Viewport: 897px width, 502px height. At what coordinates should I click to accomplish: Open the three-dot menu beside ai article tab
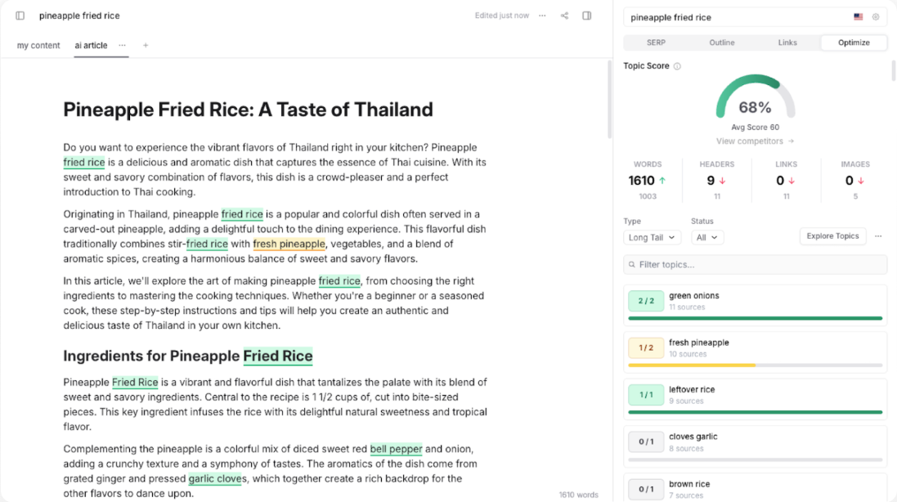point(122,46)
